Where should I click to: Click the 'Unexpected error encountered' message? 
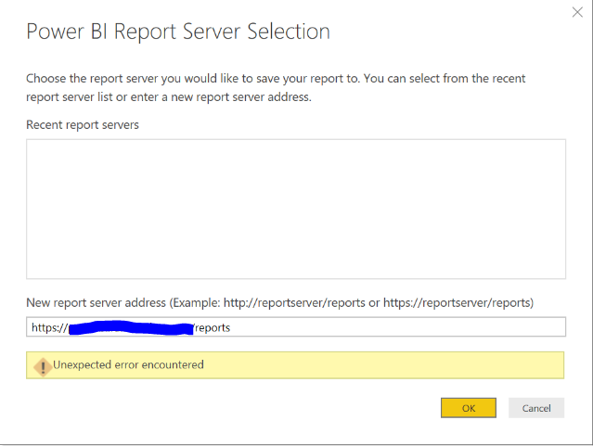[128, 364]
